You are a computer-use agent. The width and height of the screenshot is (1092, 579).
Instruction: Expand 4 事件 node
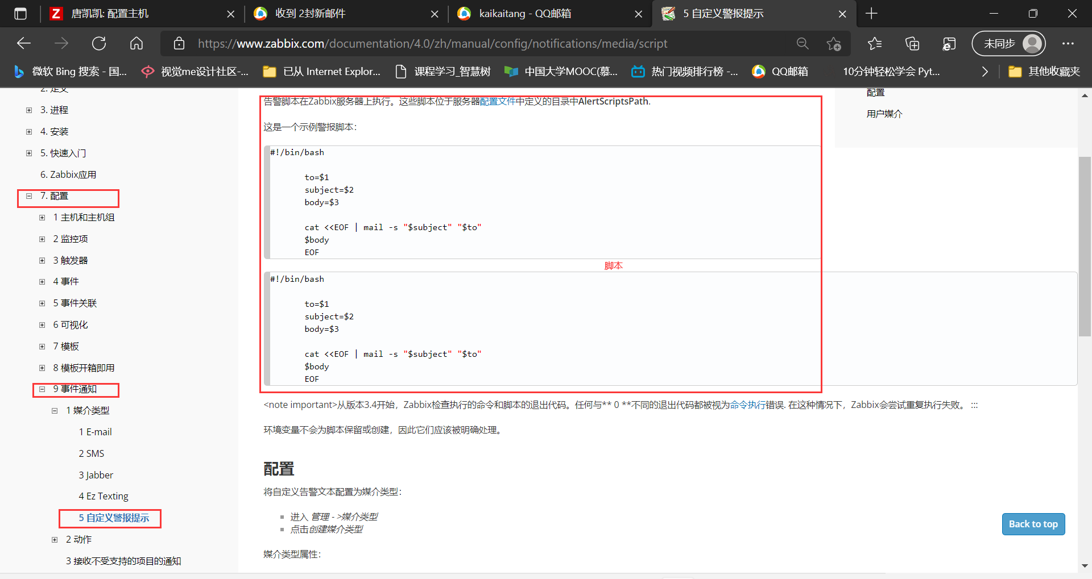[42, 282]
